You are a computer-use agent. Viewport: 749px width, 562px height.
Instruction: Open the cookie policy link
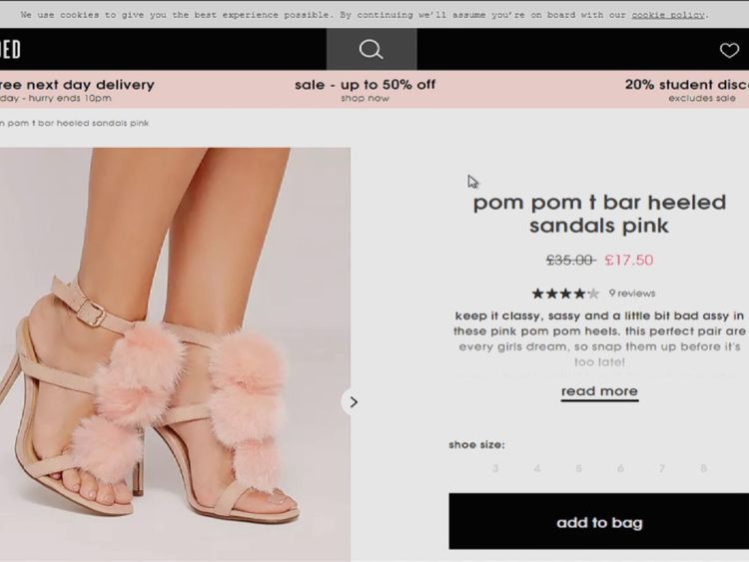tap(668, 15)
